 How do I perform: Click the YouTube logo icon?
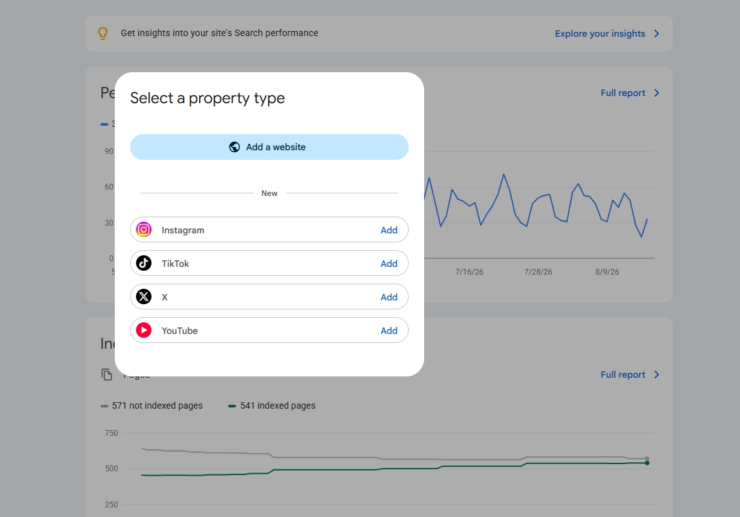[144, 330]
